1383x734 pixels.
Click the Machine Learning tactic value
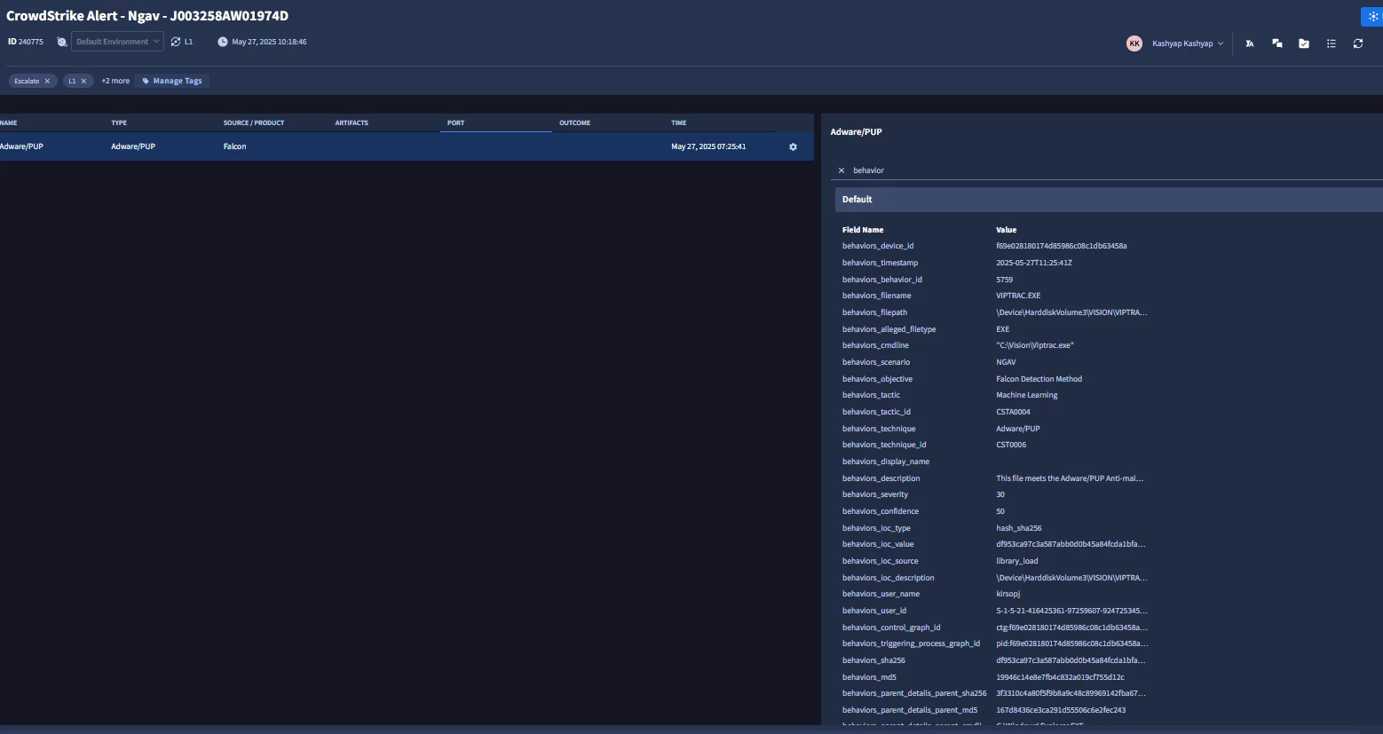pyautogui.click(x=1027, y=395)
